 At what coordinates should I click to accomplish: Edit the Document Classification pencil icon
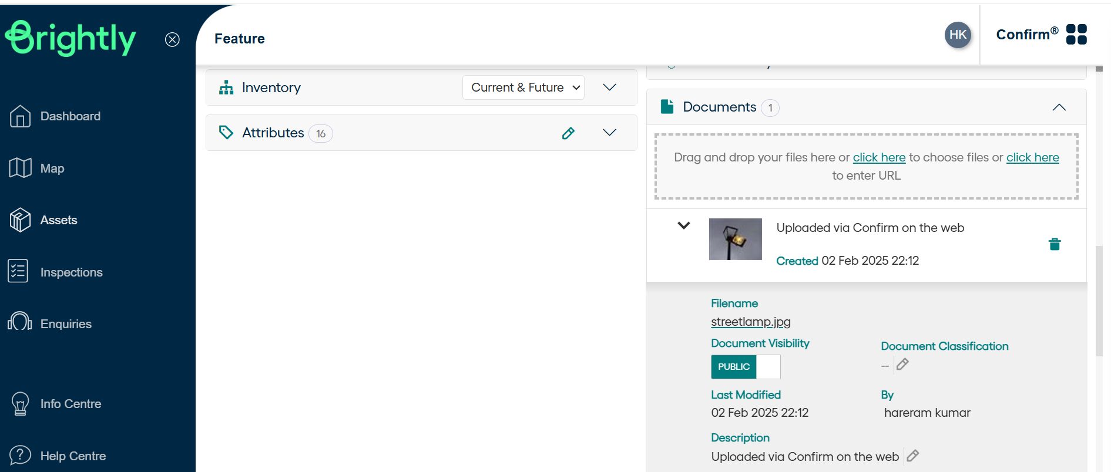pyautogui.click(x=903, y=365)
